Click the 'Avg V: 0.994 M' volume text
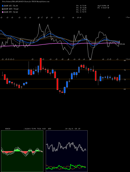 click(x=103, y=6)
